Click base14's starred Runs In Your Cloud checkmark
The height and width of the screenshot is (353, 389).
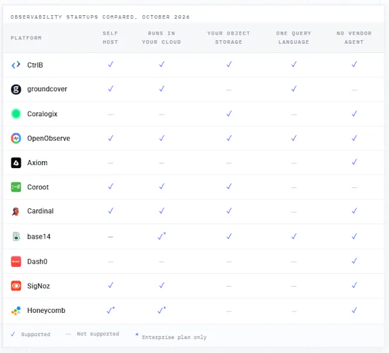coord(162,236)
